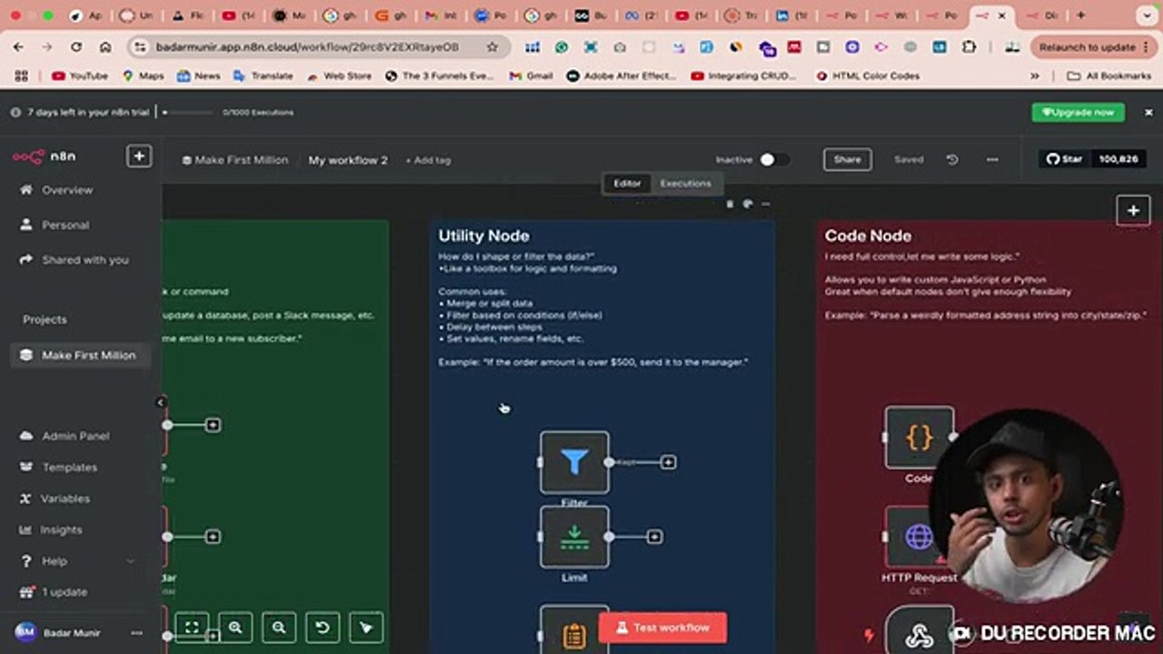Go to the browser home page

105,47
